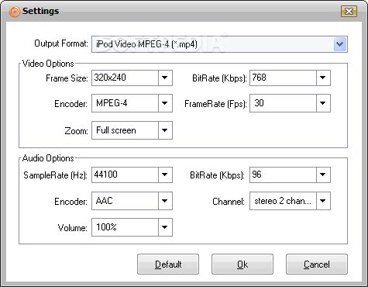Expand the Channel stereo dropdown arrow

323,201
